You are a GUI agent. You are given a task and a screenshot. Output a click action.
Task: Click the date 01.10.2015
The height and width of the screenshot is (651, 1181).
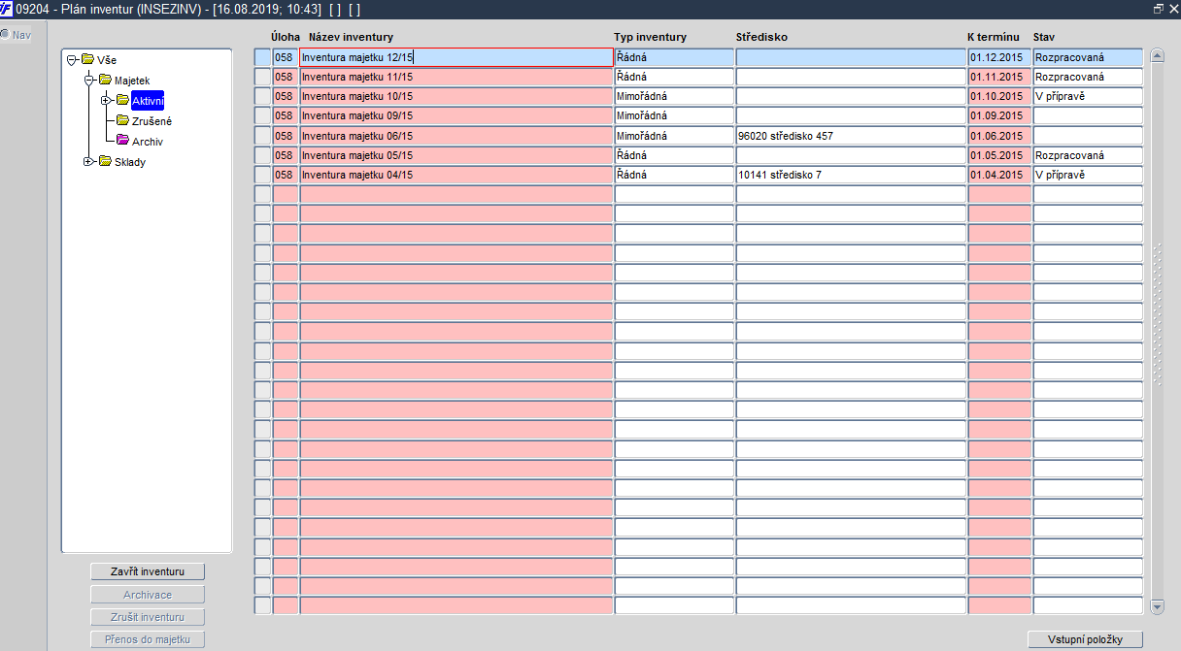[x=999, y=96]
